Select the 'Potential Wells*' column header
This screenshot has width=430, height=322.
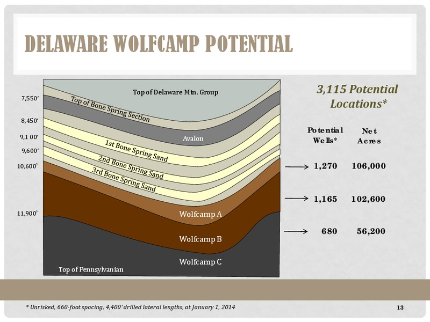325,135
